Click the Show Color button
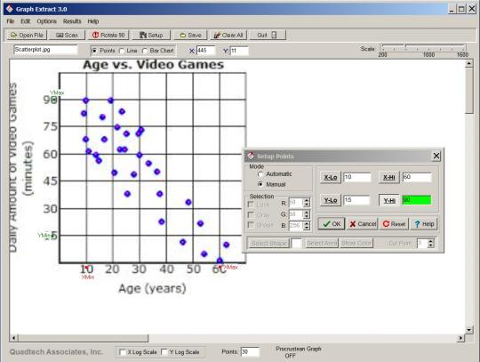Image resolution: width=480 pixels, height=362 pixels. pyautogui.click(x=356, y=243)
